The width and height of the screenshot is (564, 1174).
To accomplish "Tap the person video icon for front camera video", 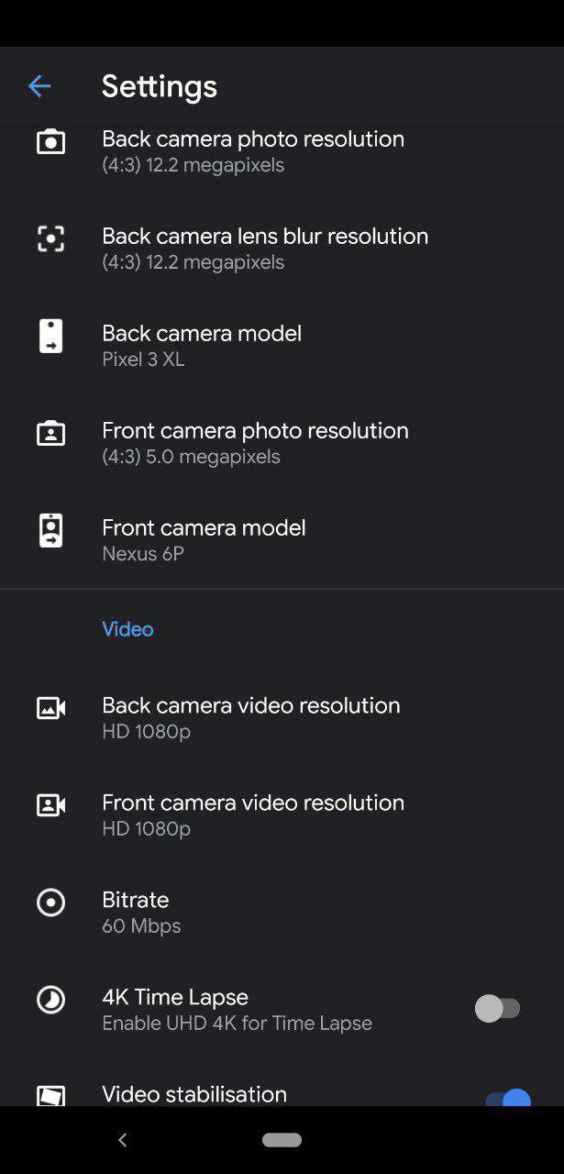I will pos(50,805).
